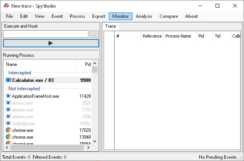Collapse the Not Intercepted group header
The image size is (244, 161).
pyautogui.click(x=24, y=89)
